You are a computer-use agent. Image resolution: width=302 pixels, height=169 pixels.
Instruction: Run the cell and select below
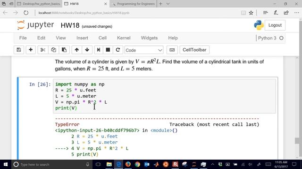click(x=99, y=50)
